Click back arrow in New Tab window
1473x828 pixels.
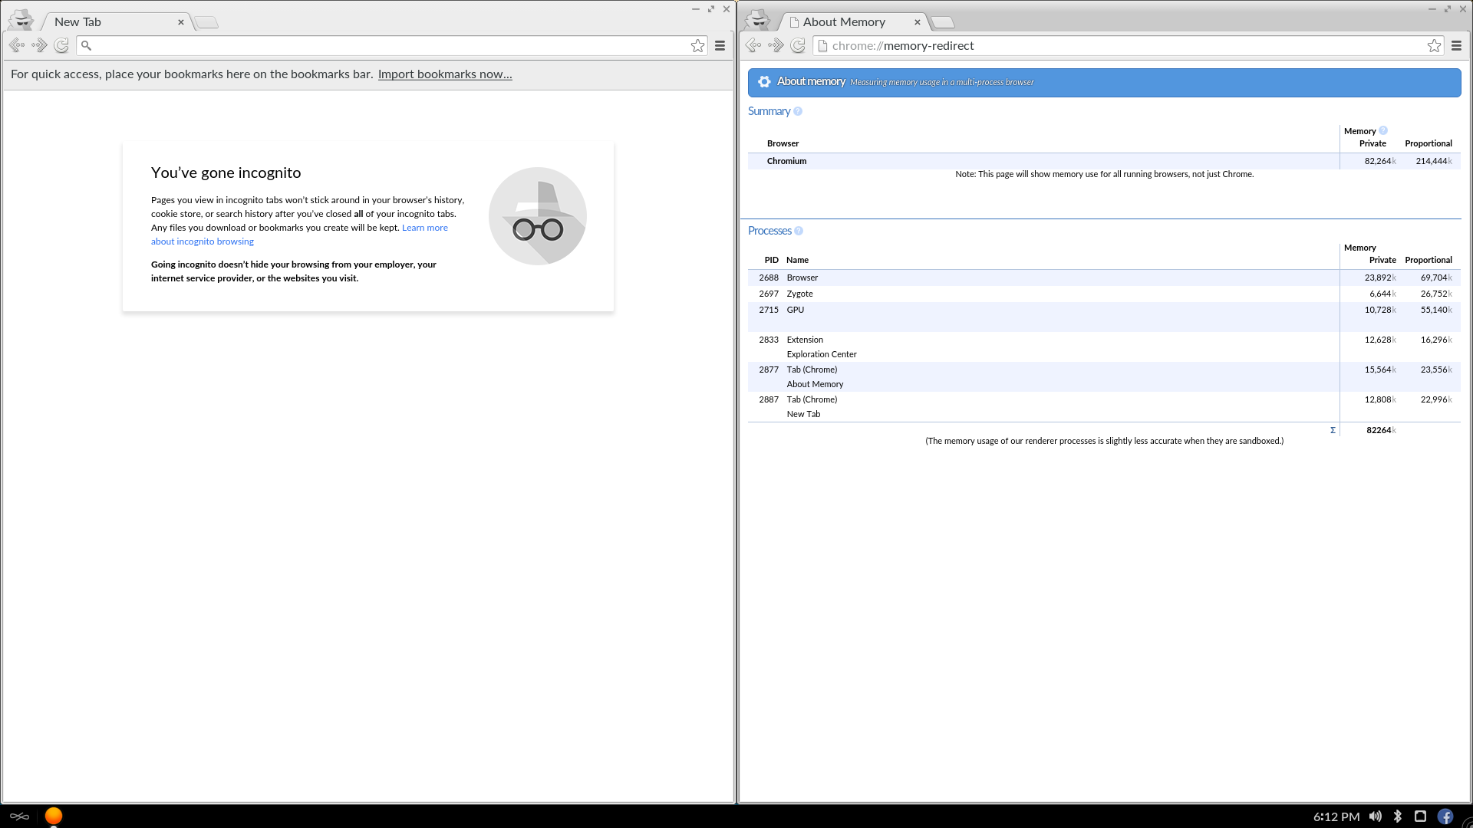[17, 45]
